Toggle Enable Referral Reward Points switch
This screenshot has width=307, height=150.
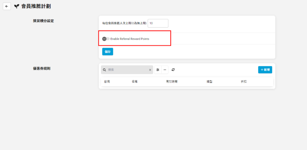(106, 39)
